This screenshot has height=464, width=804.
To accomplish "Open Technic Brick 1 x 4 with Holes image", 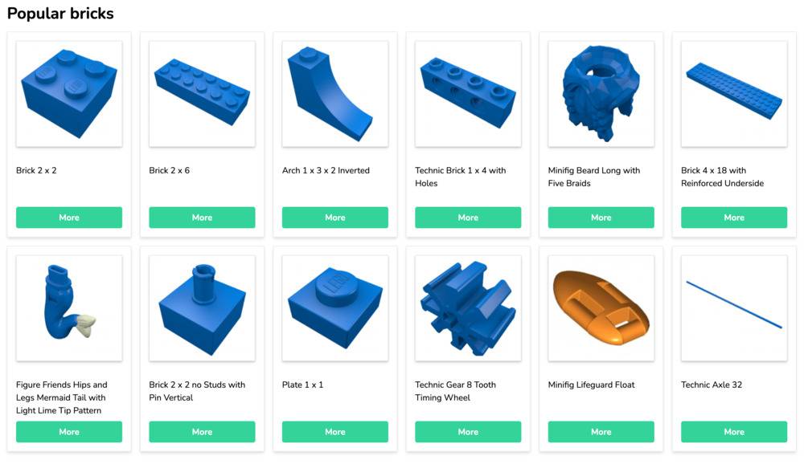I will click(468, 94).
